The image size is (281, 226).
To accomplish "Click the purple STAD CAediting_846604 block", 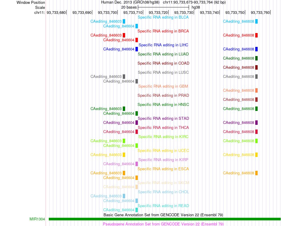I will click(x=137, y=123).
